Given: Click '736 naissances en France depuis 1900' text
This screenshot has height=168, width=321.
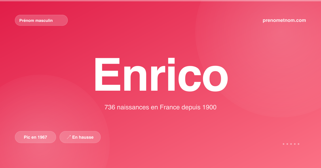Looking at the screenshot, I should point(160,107).
